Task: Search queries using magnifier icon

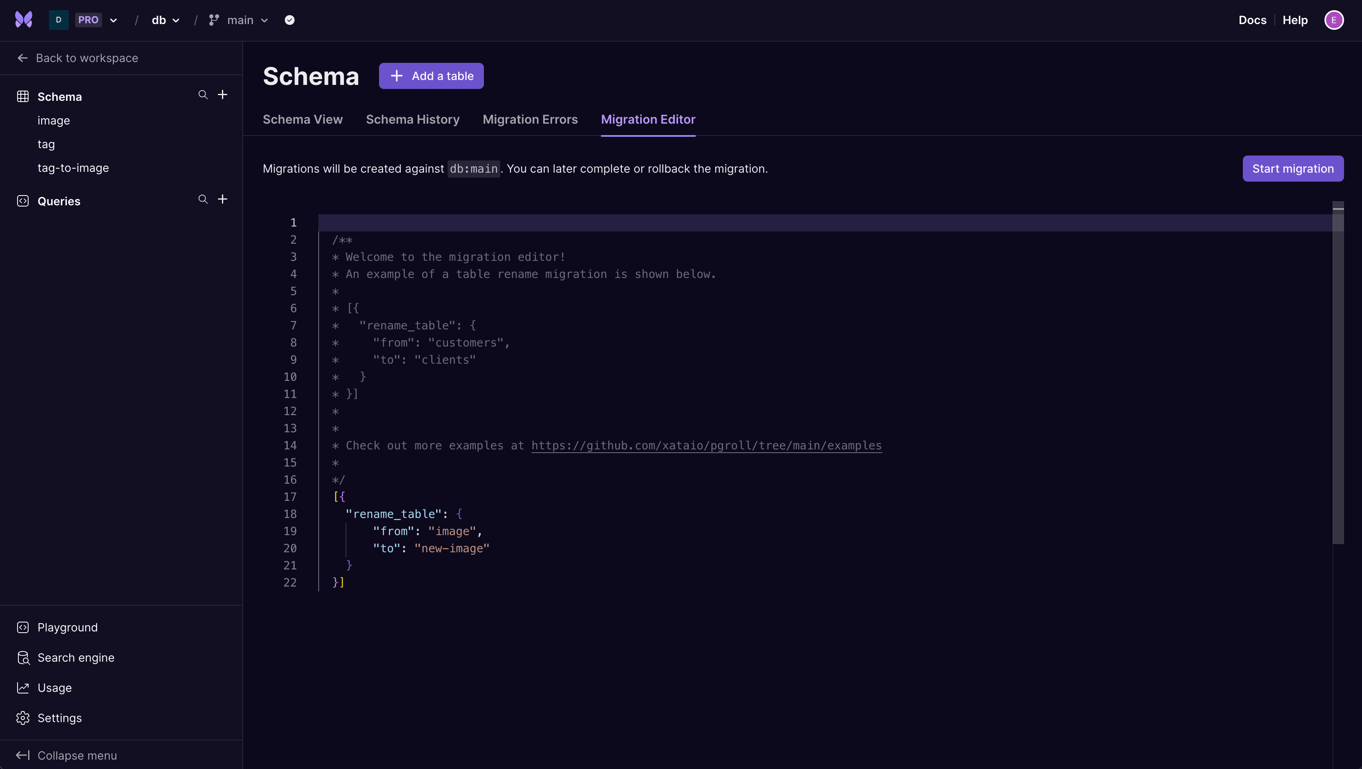Action: [203, 199]
